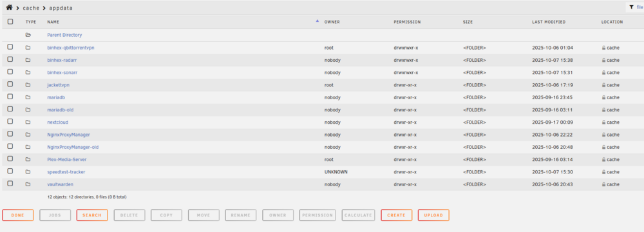This screenshot has height=232, width=644.
Task: Click the Upload button
Action: click(x=433, y=215)
